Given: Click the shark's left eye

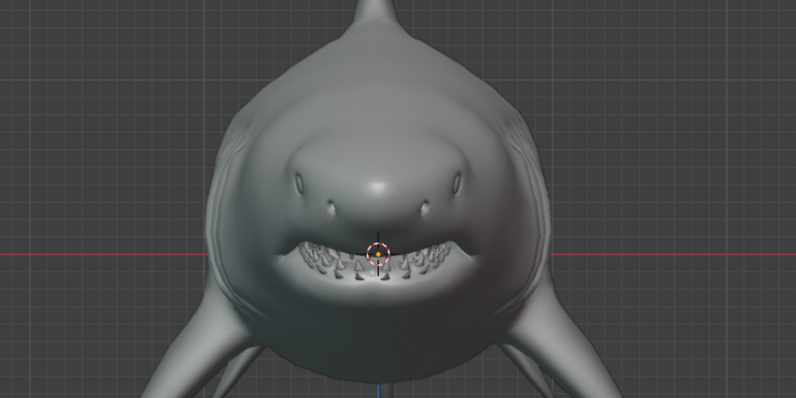Looking at the screenshot, I should point(299,182).
